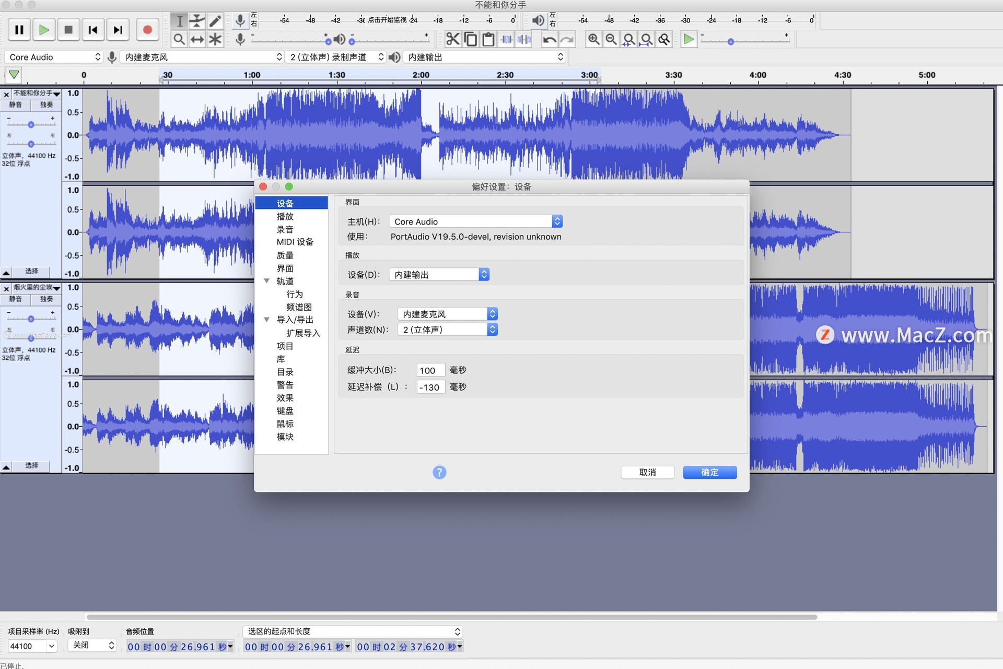Open the 录音设备 内建麦克风 dropdown
This screenshot has width=1003, height=669.
(445, 313)
